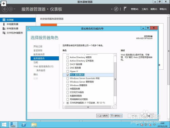Expand the 文件和存储服务 role tree node
Screen dimensions: 170x128
point(64,103)
